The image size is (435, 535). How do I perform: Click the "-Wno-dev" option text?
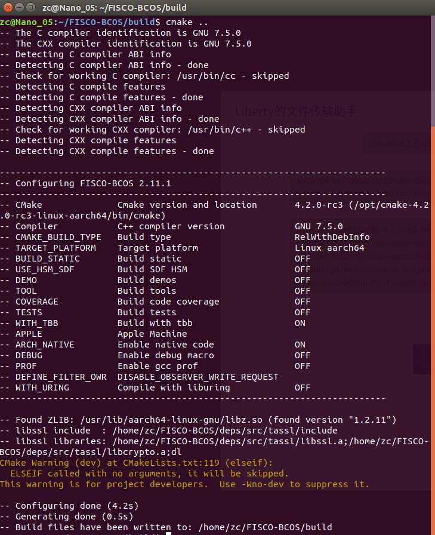263,484
